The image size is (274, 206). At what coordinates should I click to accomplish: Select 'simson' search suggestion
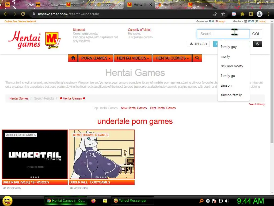point(233,85)
